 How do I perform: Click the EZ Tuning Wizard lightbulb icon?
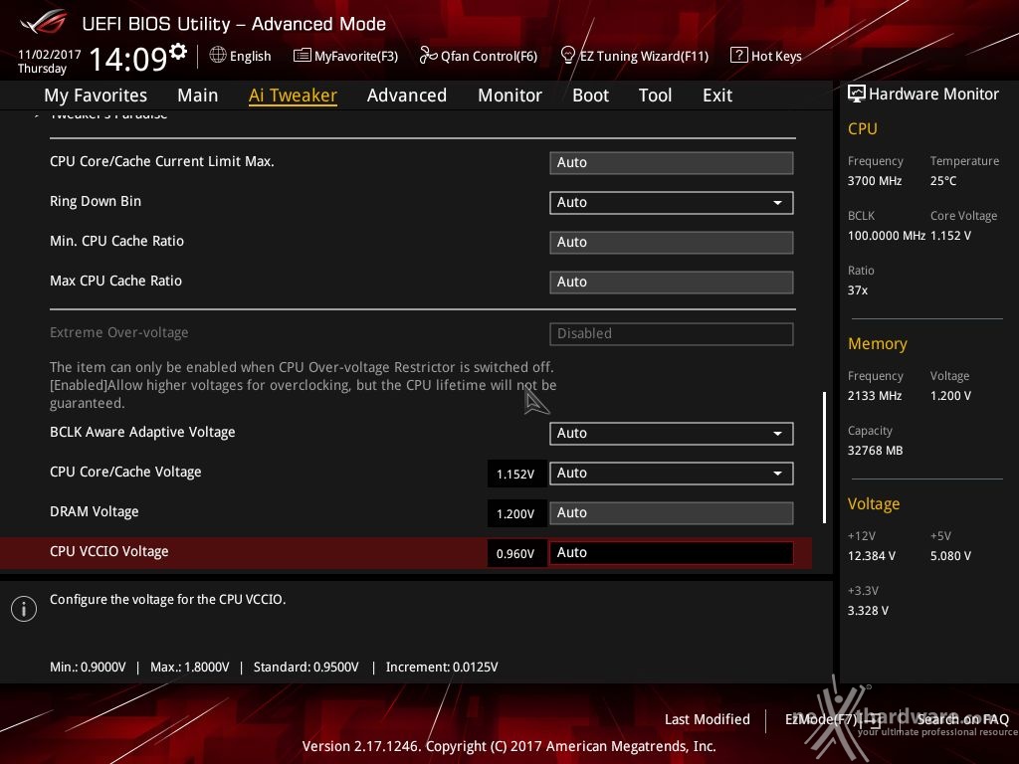click(567, 56)
